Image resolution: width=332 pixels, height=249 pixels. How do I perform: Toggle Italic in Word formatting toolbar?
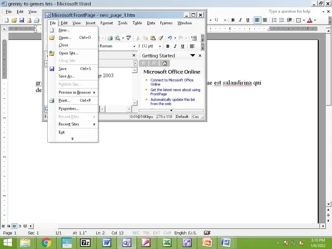pyautogui.click(x=240, y=20)
